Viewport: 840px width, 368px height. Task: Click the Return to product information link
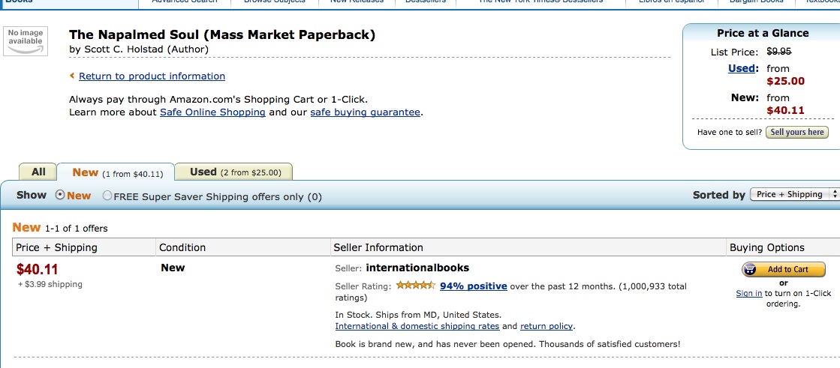click(x=152, y=76)
